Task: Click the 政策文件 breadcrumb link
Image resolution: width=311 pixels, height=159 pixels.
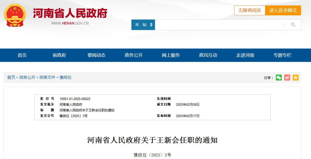Action: (x=48, y=77)
